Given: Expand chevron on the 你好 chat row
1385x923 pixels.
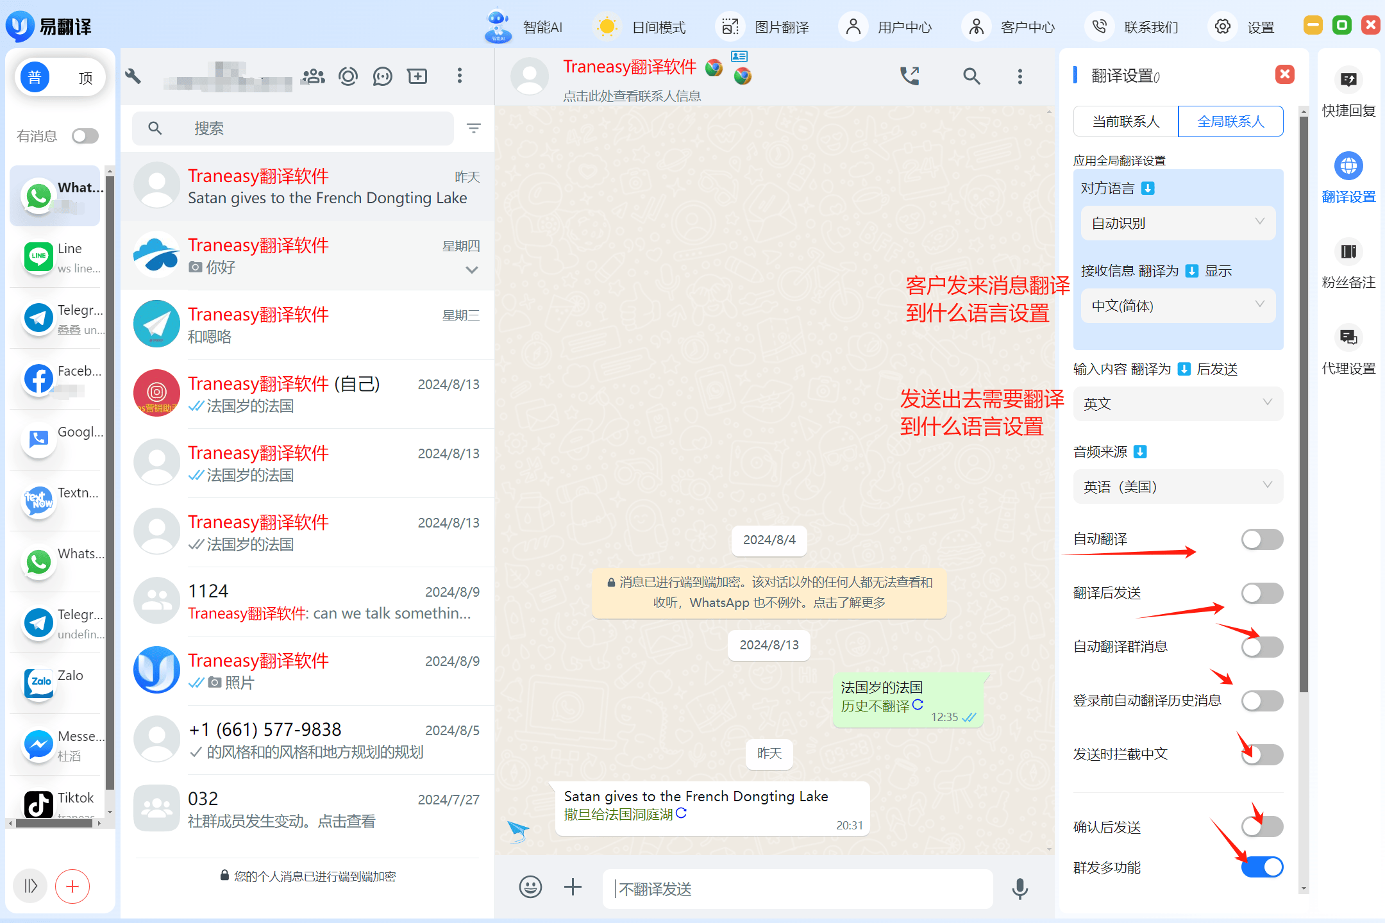Looking at the screenshot, I should coord(472,270).
